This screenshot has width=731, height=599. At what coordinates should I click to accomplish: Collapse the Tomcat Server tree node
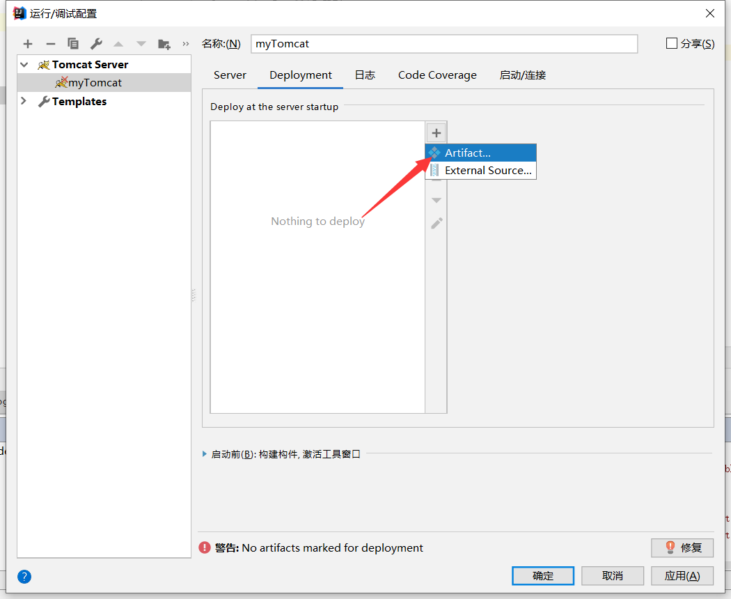[24, 64]
